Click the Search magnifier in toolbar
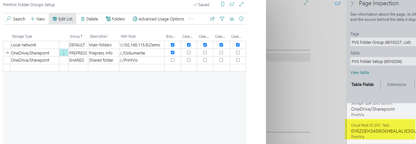 pyautogui.click(x=9, y=19)
